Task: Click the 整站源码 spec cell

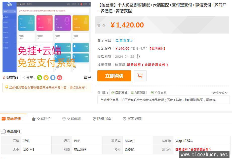Action: coord(87,149)
